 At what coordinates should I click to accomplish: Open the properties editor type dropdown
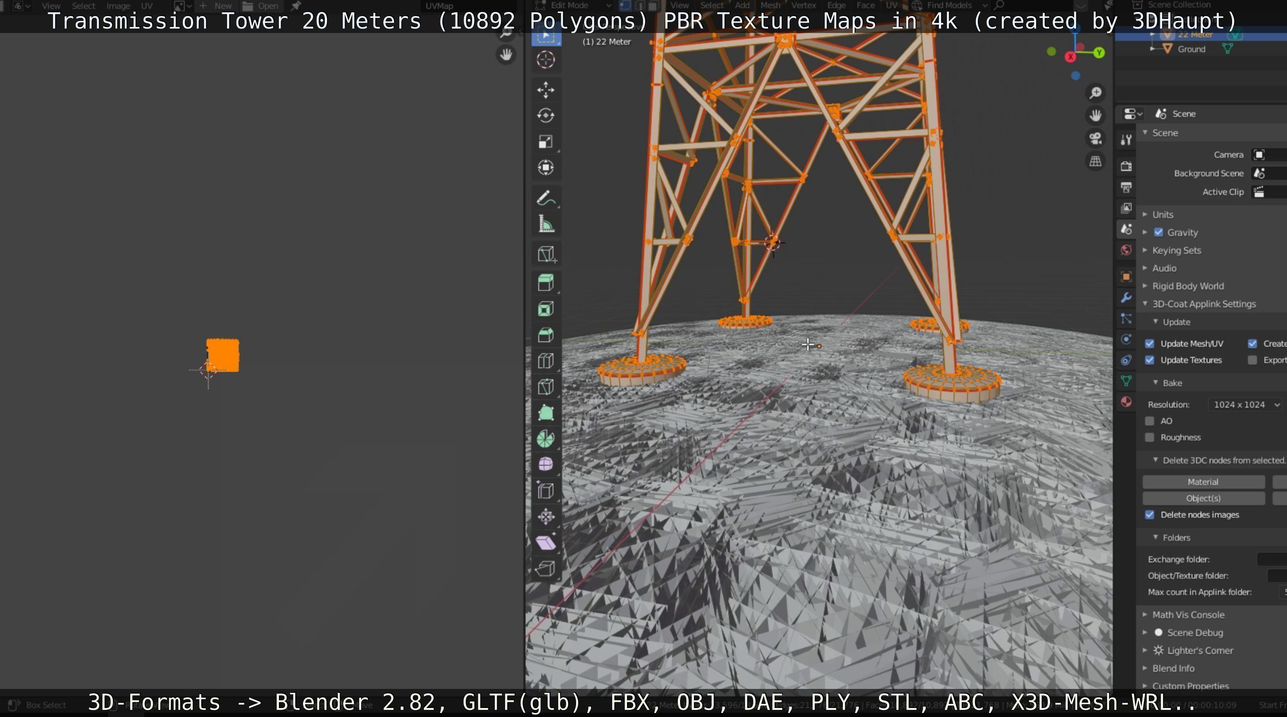[1133, 114]
